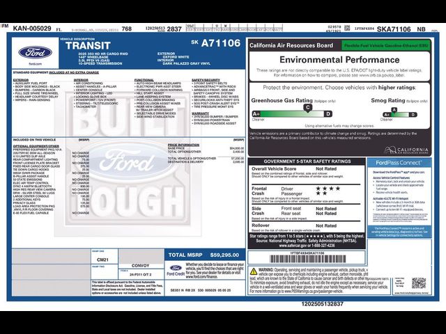This screenshot has width=446, height=334.
Task: Click the TOTAL MSRP $59,295.00 banner
Action: point(204,255)
